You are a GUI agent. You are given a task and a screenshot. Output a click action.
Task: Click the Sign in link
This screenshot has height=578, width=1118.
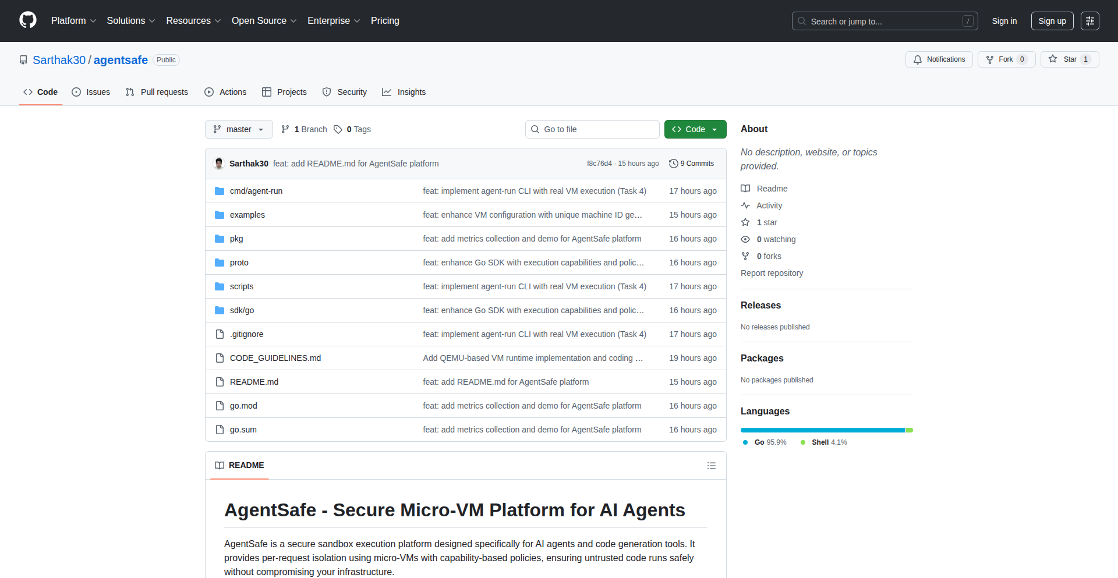click(x=1004, y=21)
